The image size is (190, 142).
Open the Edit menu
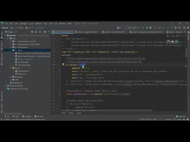[11, 24]
